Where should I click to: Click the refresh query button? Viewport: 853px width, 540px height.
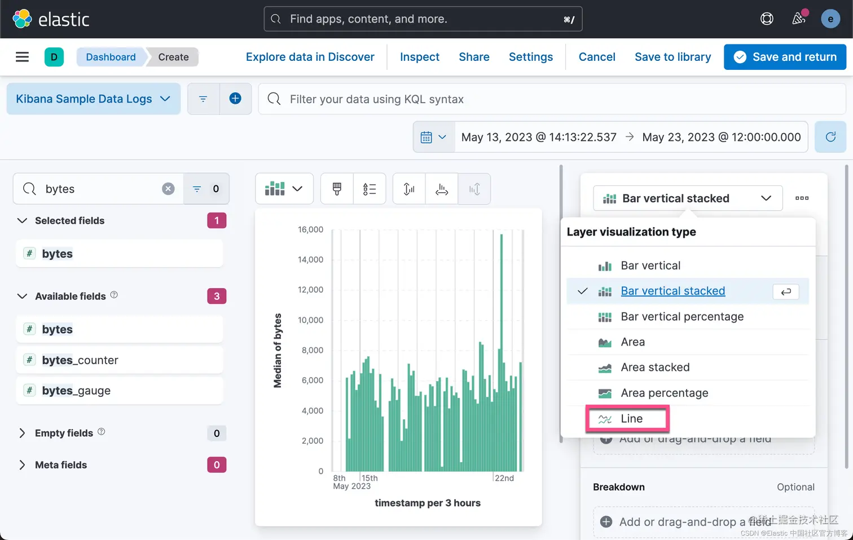[x=830, y=137]
